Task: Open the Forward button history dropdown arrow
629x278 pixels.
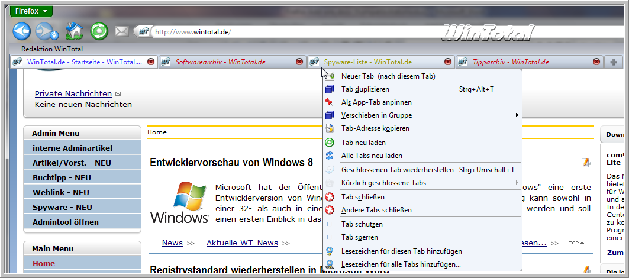Action: coord(56,37)
